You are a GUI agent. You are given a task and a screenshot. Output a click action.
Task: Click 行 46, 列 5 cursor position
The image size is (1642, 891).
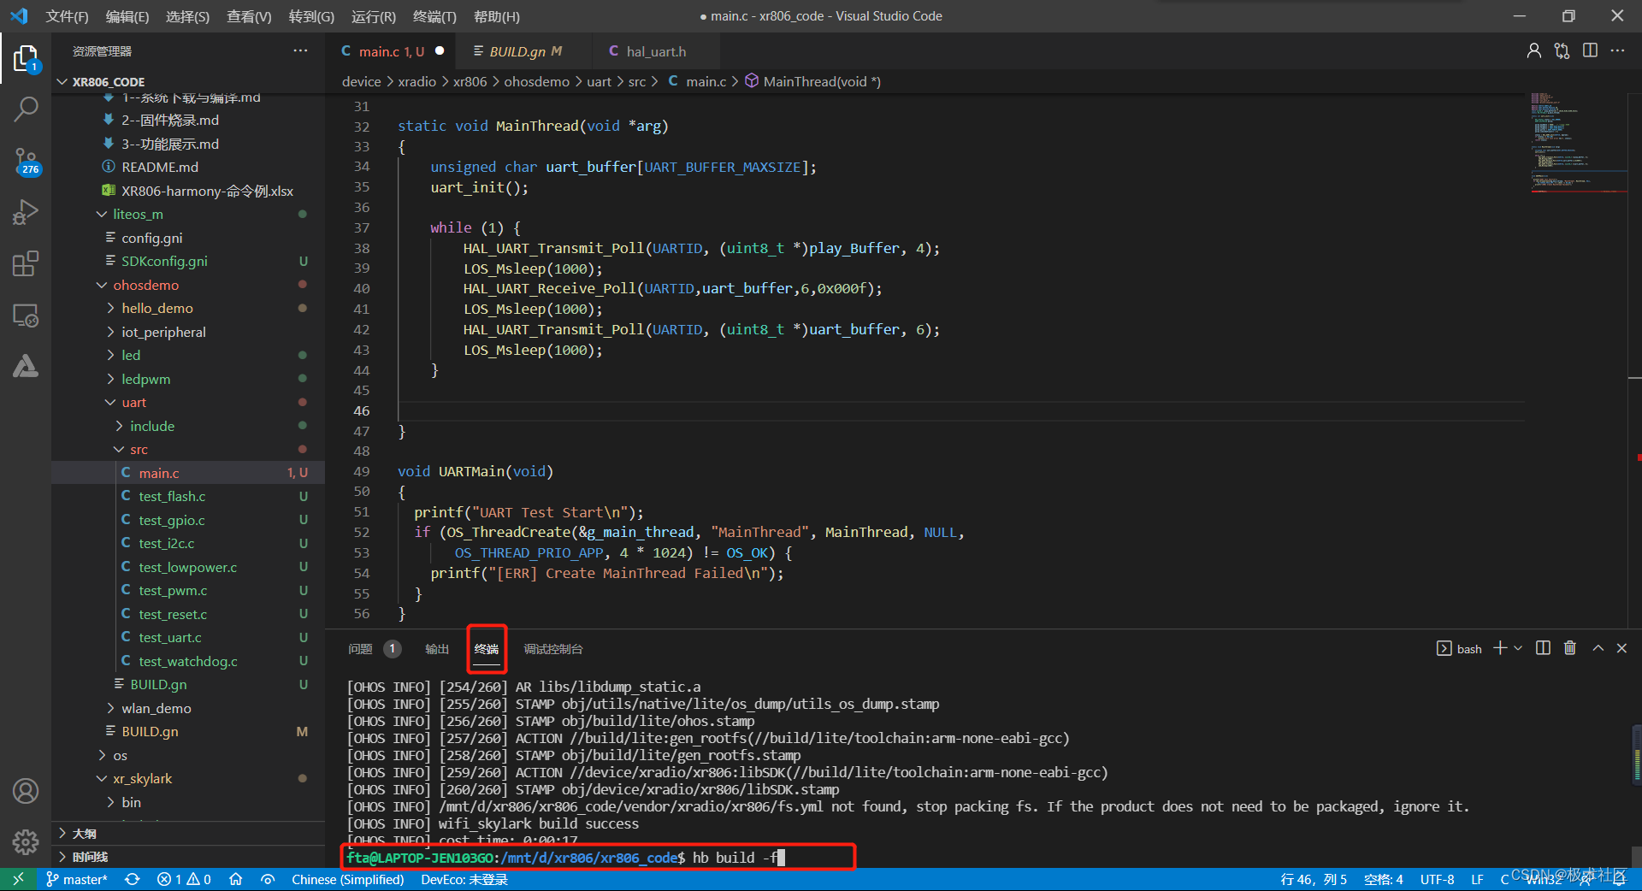pyautogui.click(x=1313, y=879)
